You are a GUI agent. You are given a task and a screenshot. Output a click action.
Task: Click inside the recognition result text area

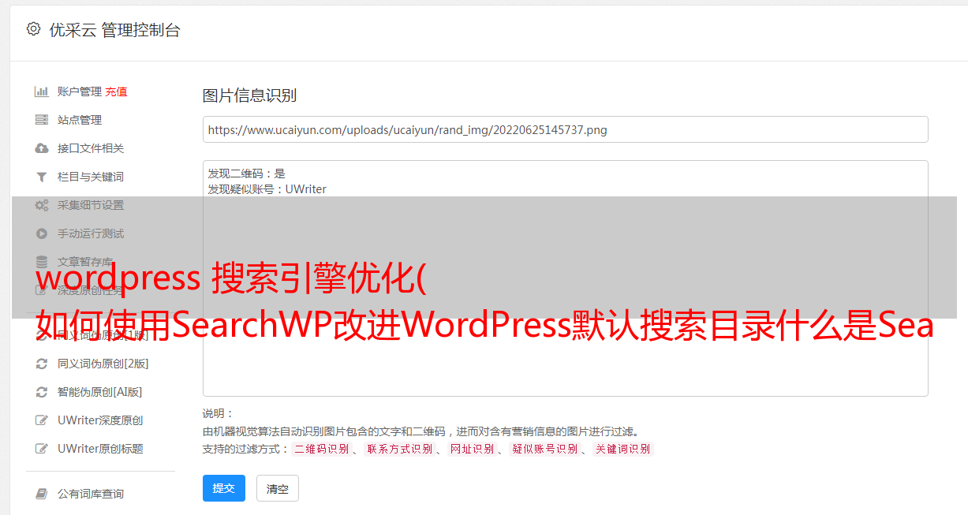[565, 278]
